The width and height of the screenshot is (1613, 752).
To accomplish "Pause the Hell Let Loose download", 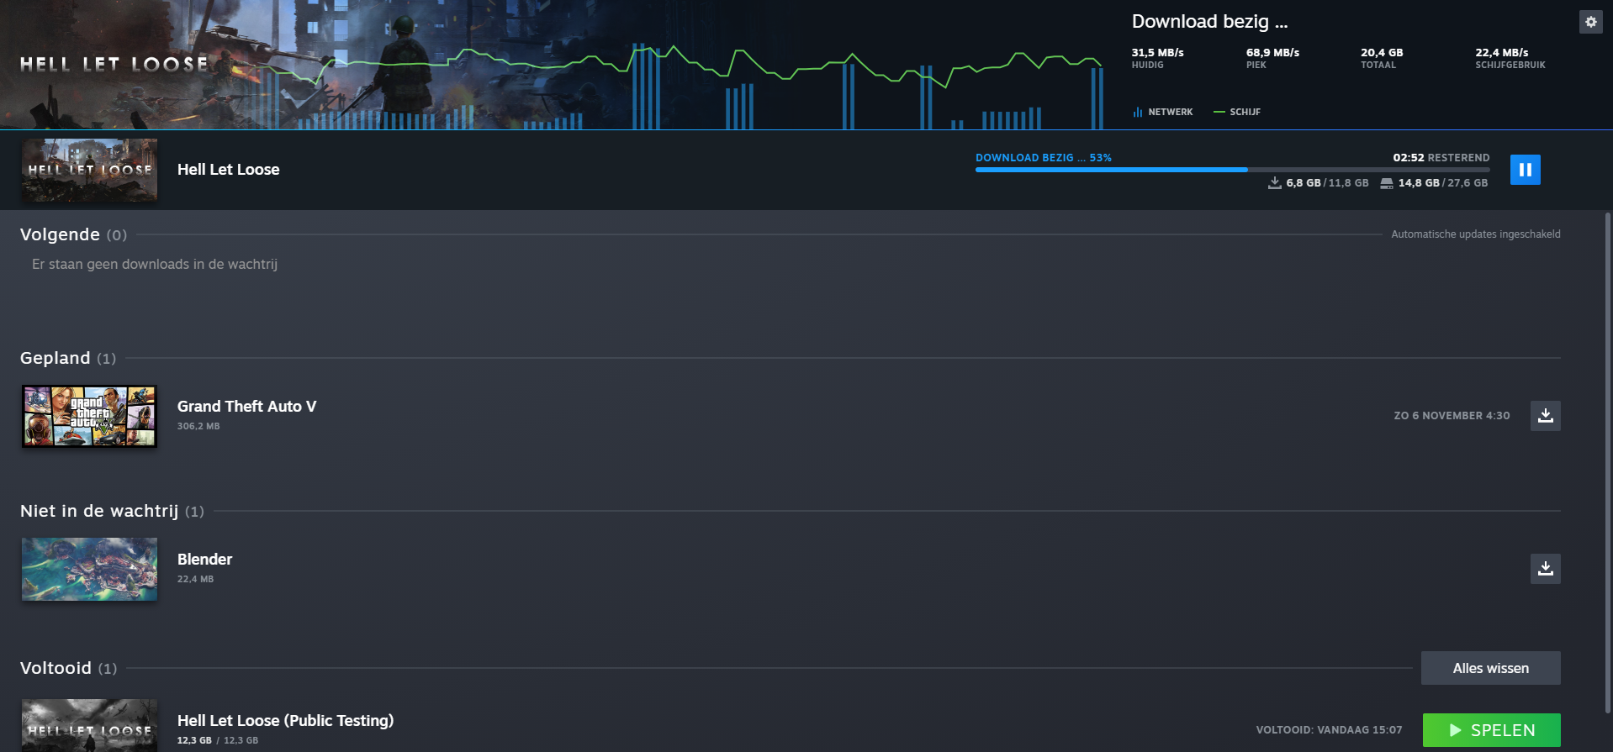I will click(1525, 170).
